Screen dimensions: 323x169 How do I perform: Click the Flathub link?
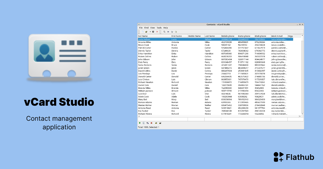(x=294, y=157)
